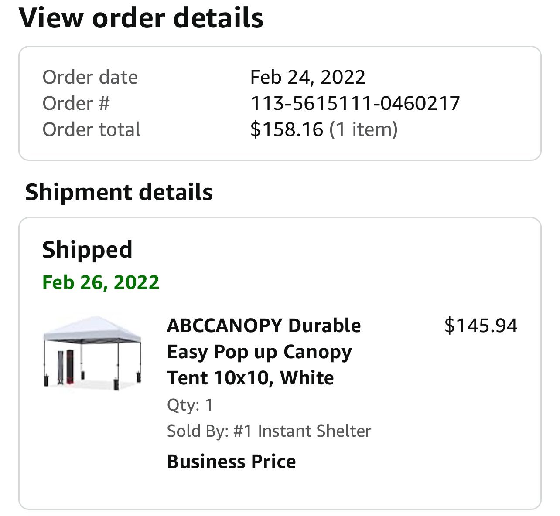Click the Qty: 1 text
Viewport: 560px width, 516px height.
point(190,405)
